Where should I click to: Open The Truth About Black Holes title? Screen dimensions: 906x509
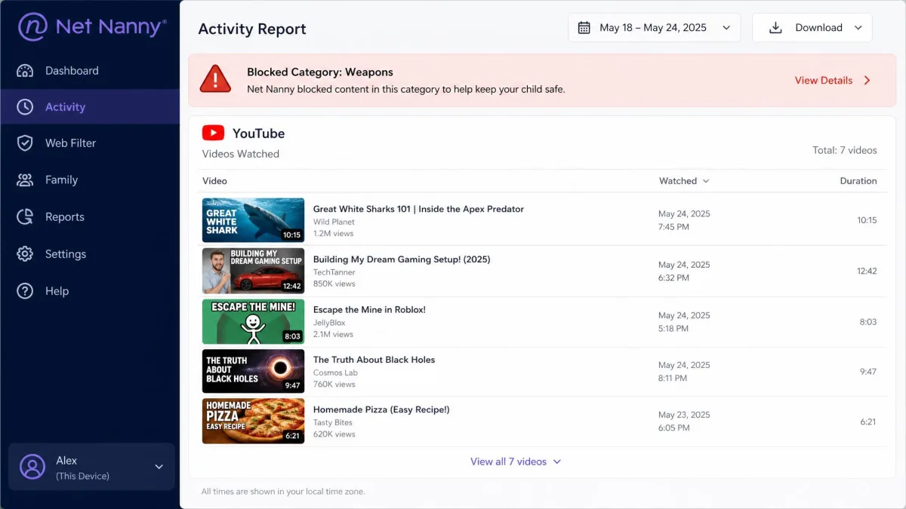pyautogui.click(x=374, y=360)
